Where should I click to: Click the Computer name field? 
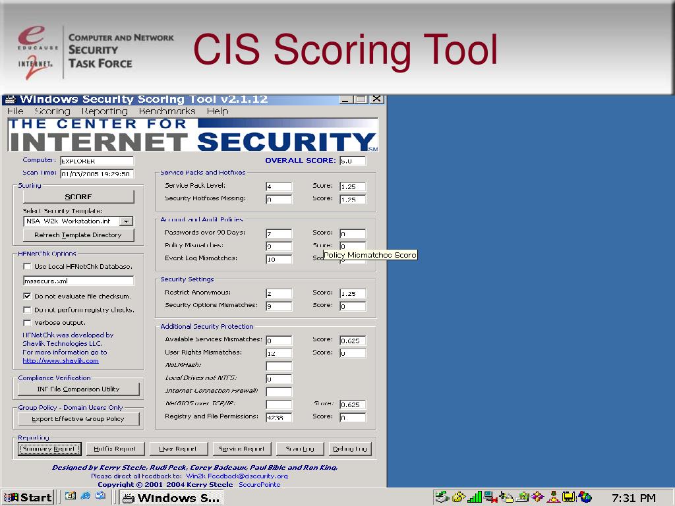97,161
